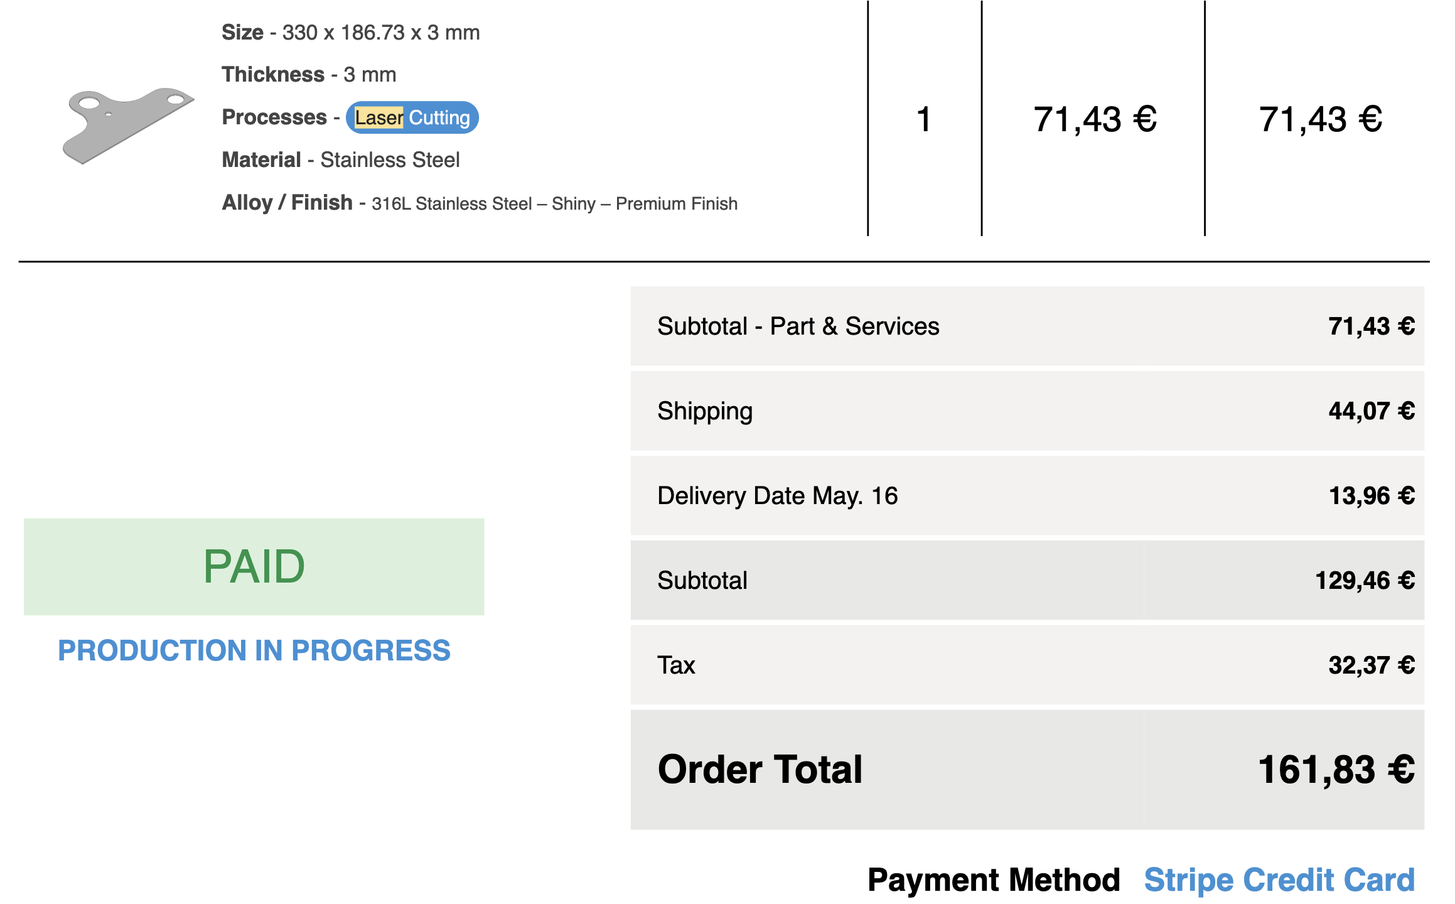Viewport: 1455px width, 904px height.
Task: Click the Payment Method label
Action: (994, 880)
